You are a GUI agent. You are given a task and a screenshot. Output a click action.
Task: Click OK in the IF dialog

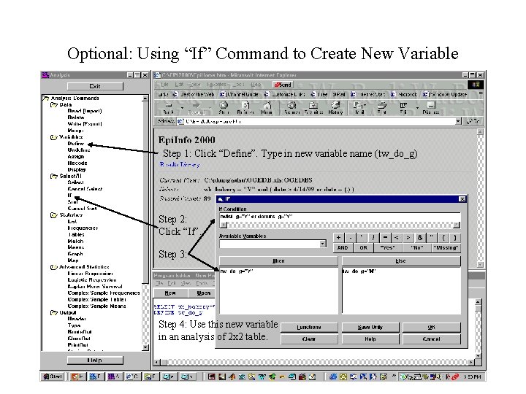point(432,328)
